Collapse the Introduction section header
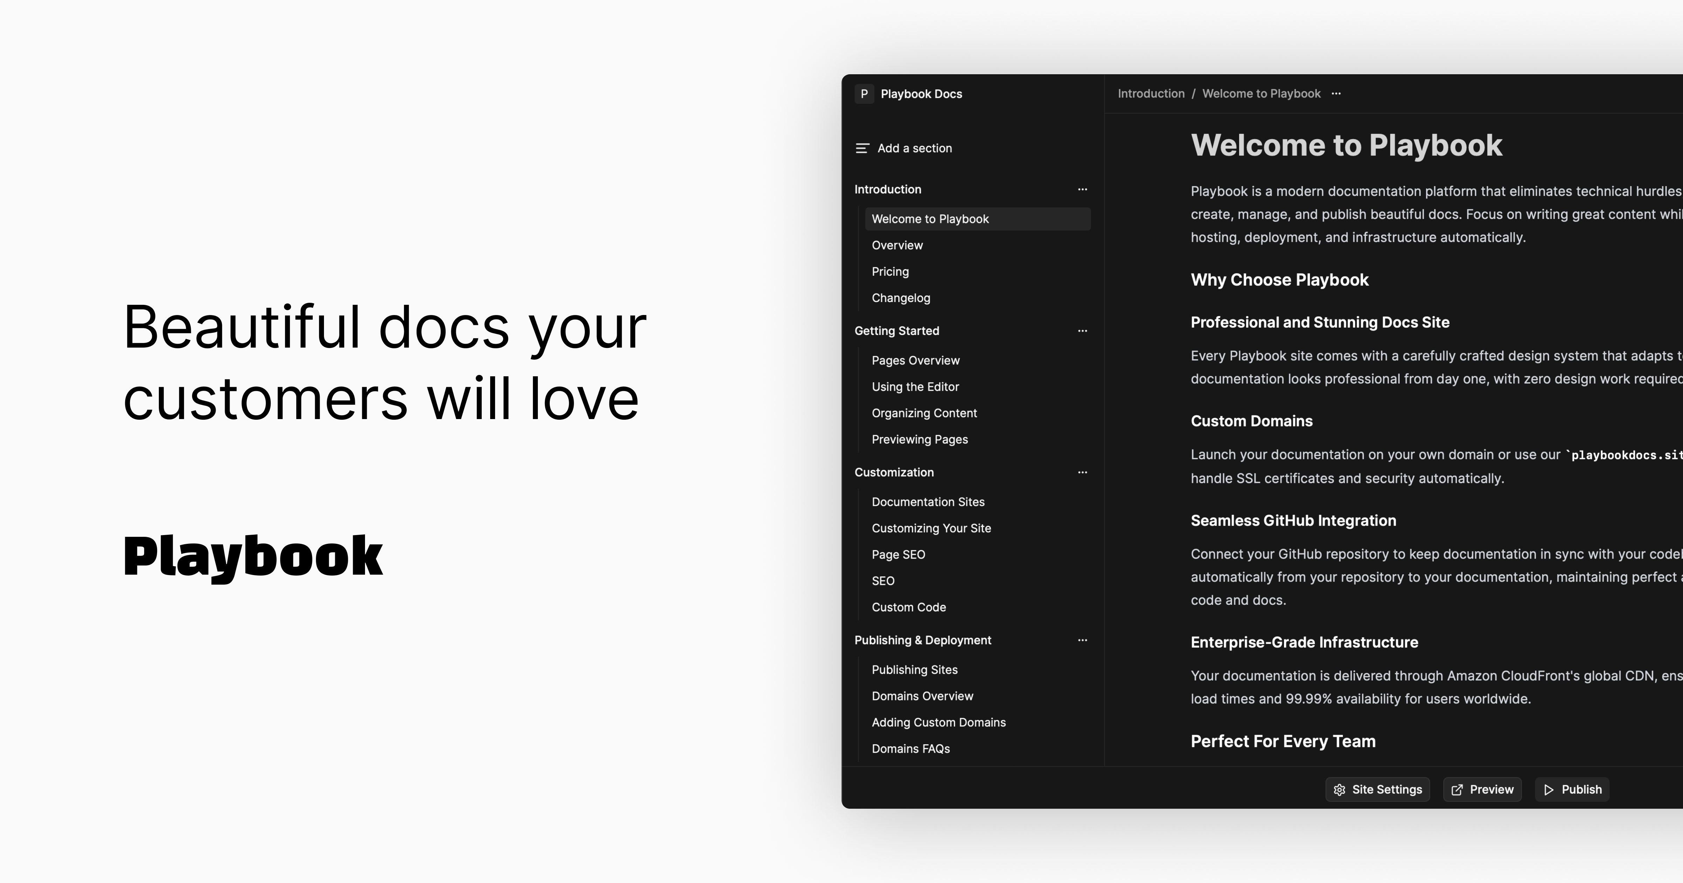Viewport: 1683px width, 883px height. tap(887, 190)
